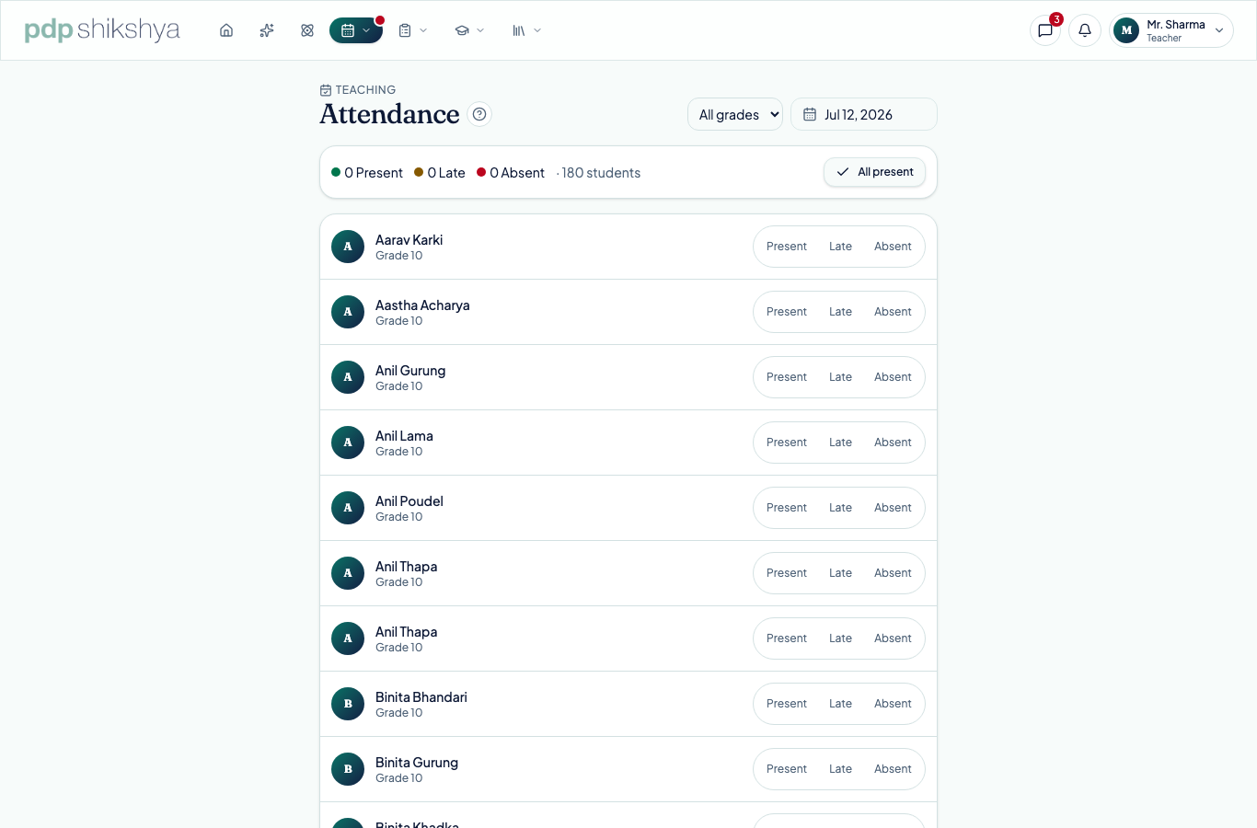The image size is (1257, 828).
Task: Click the 0 Absent summary count
Action: coord(511,173)
